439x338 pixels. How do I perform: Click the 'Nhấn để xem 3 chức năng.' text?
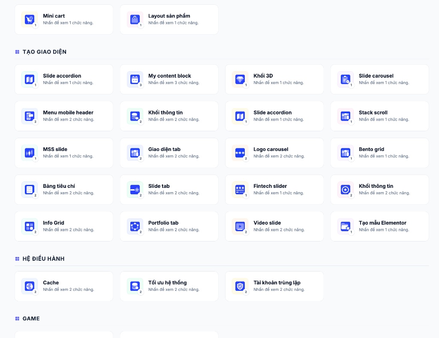[174, 83]
